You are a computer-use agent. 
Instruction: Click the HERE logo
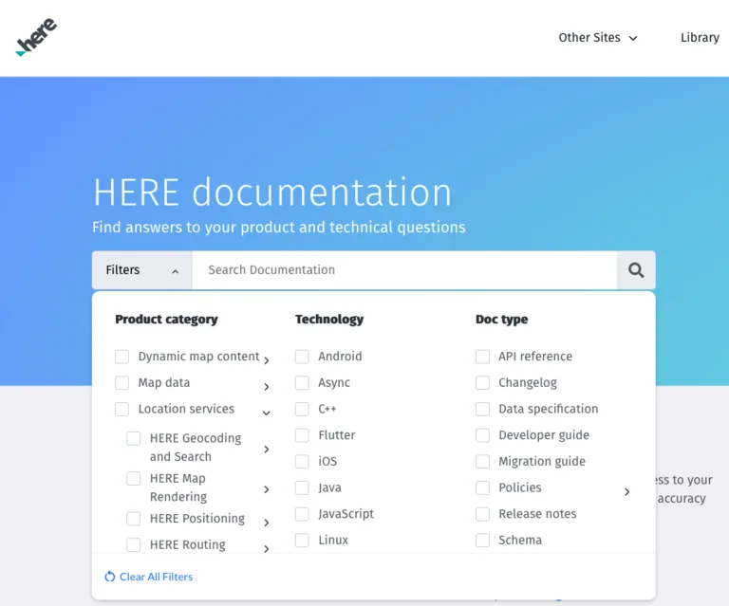[x=36, y=37]
